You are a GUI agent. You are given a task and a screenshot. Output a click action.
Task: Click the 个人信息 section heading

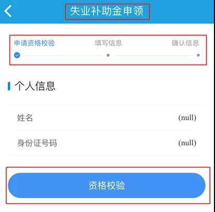(x=35, y=86)
